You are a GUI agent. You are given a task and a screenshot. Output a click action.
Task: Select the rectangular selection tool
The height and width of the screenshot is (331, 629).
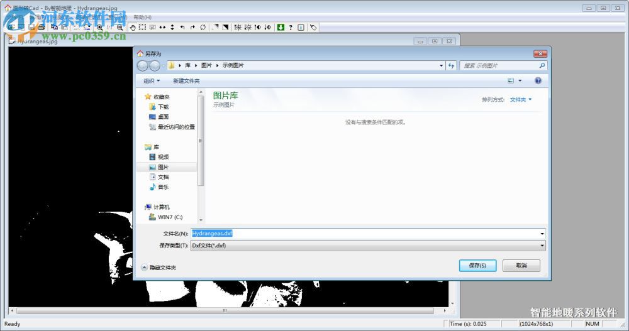(x=142, y=27)
